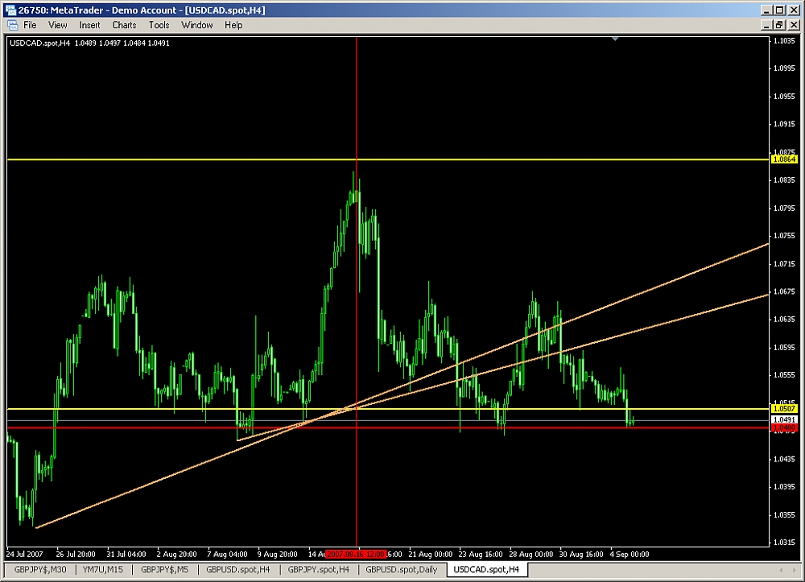Select the USDCAD.spot,H4 chart tab
This screenshot has height=582, width=805.
[x=486, y=569]
